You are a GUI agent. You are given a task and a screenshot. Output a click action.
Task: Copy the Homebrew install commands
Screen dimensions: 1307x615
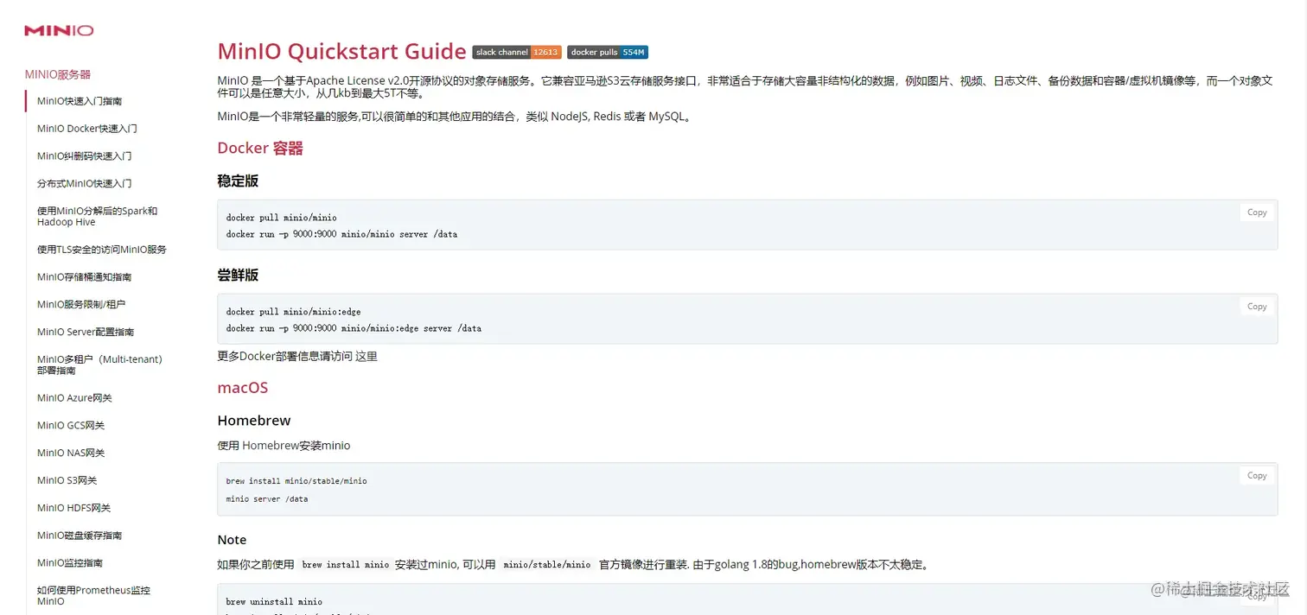pos(1257,476)
